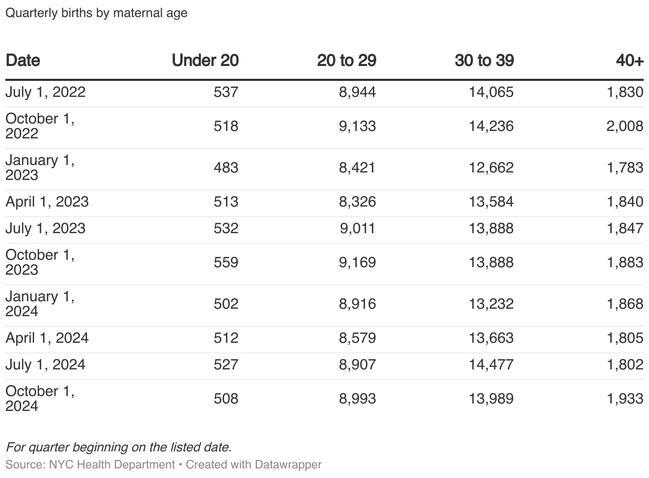The height and width of the screenshot is (478, 649).
Task: Select the 30 to 39 column header
Action: (484, 61)
